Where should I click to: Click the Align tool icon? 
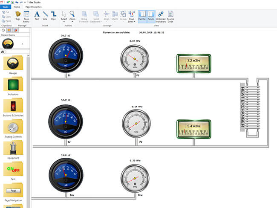click(107, 14)
